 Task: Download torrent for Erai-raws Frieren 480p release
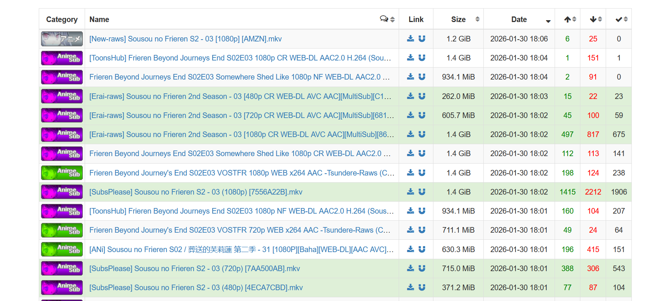point(410,96)
